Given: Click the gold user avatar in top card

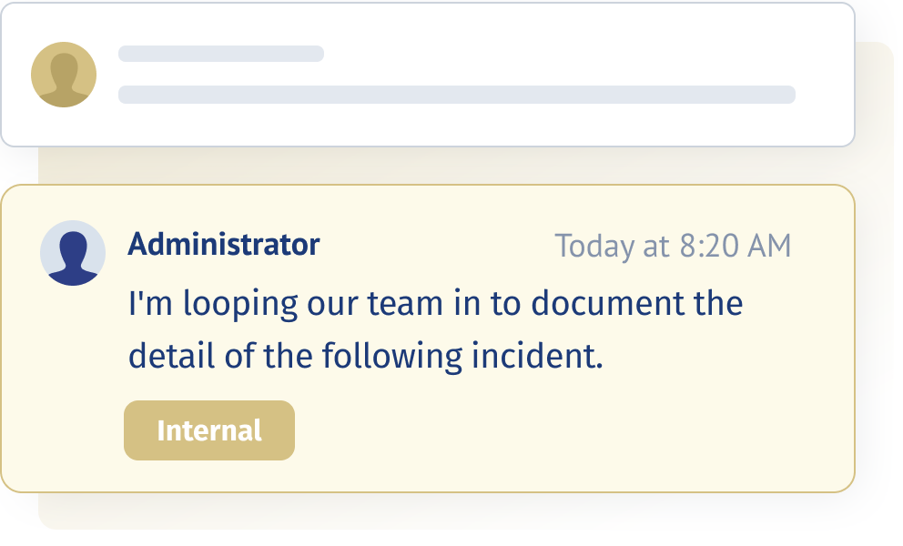Looking at the screenshot, I should [64, 75].
